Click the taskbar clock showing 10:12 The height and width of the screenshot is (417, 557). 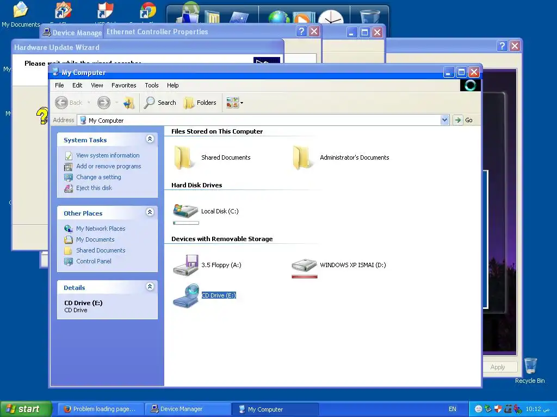[537, 409]
